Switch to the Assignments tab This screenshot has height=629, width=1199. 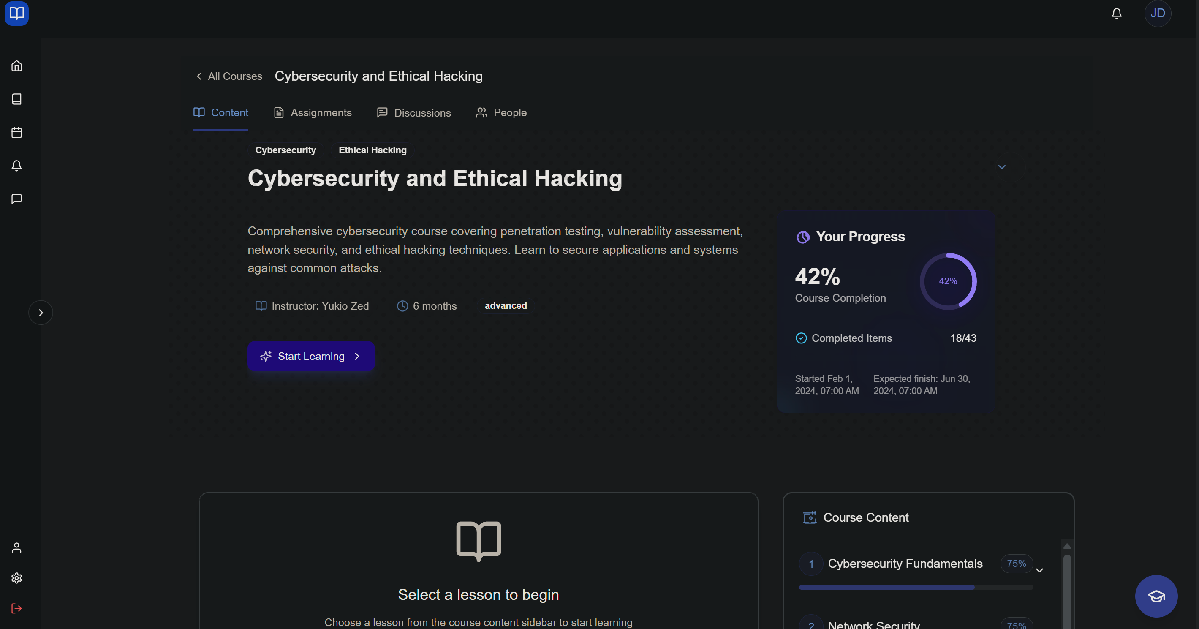(x=313, y=113)
